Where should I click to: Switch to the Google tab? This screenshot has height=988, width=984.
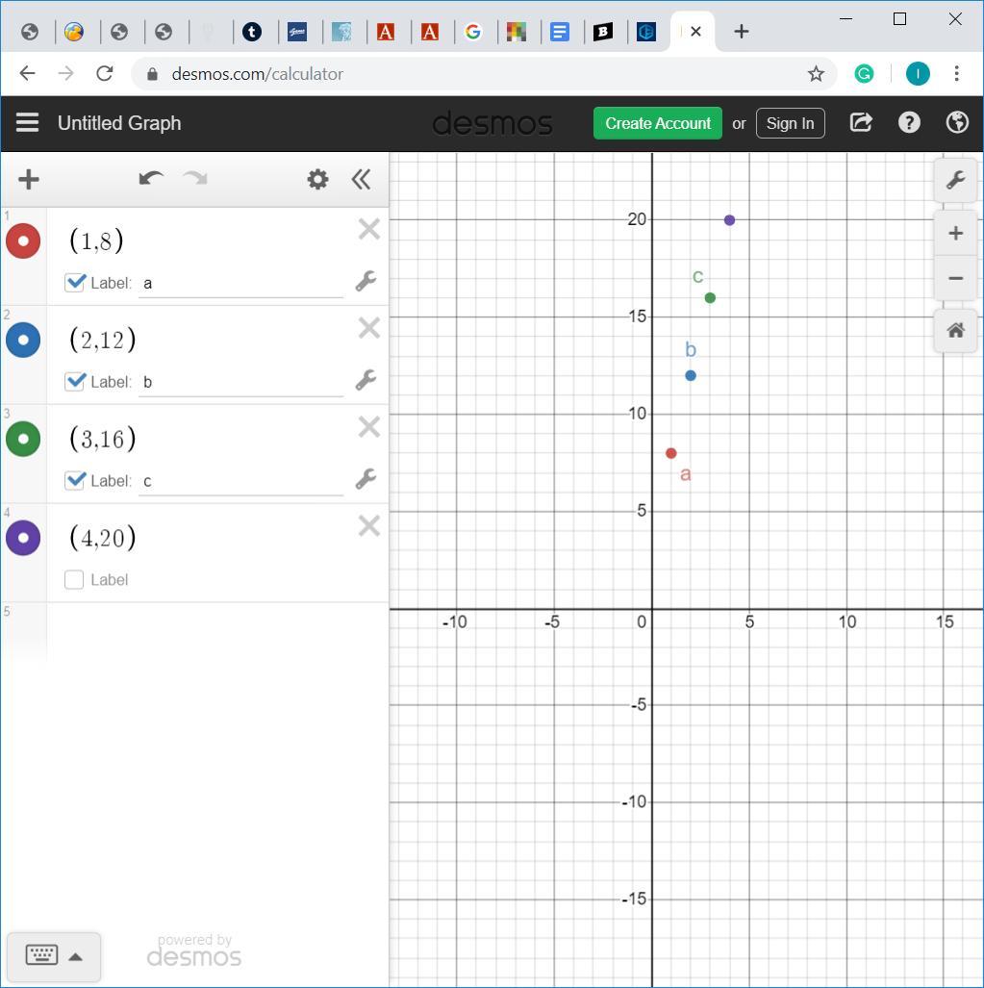[473, 32]
